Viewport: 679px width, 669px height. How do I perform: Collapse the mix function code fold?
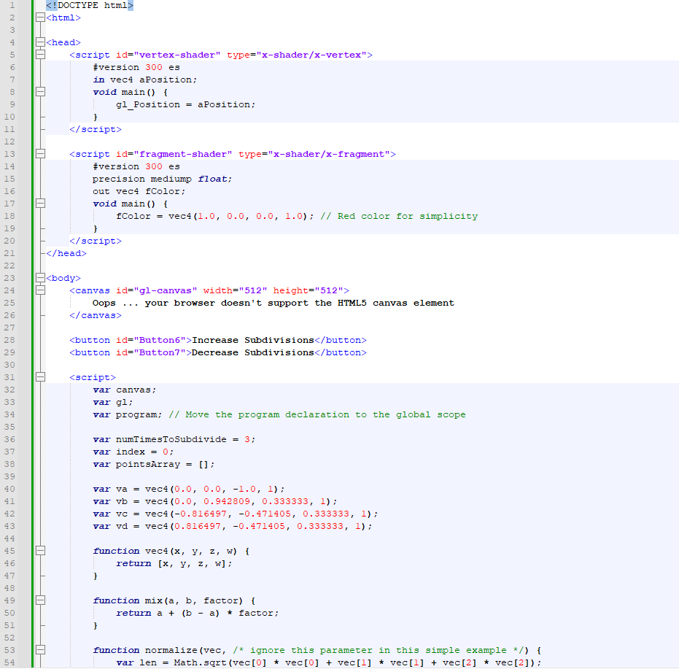click(40, 600)
